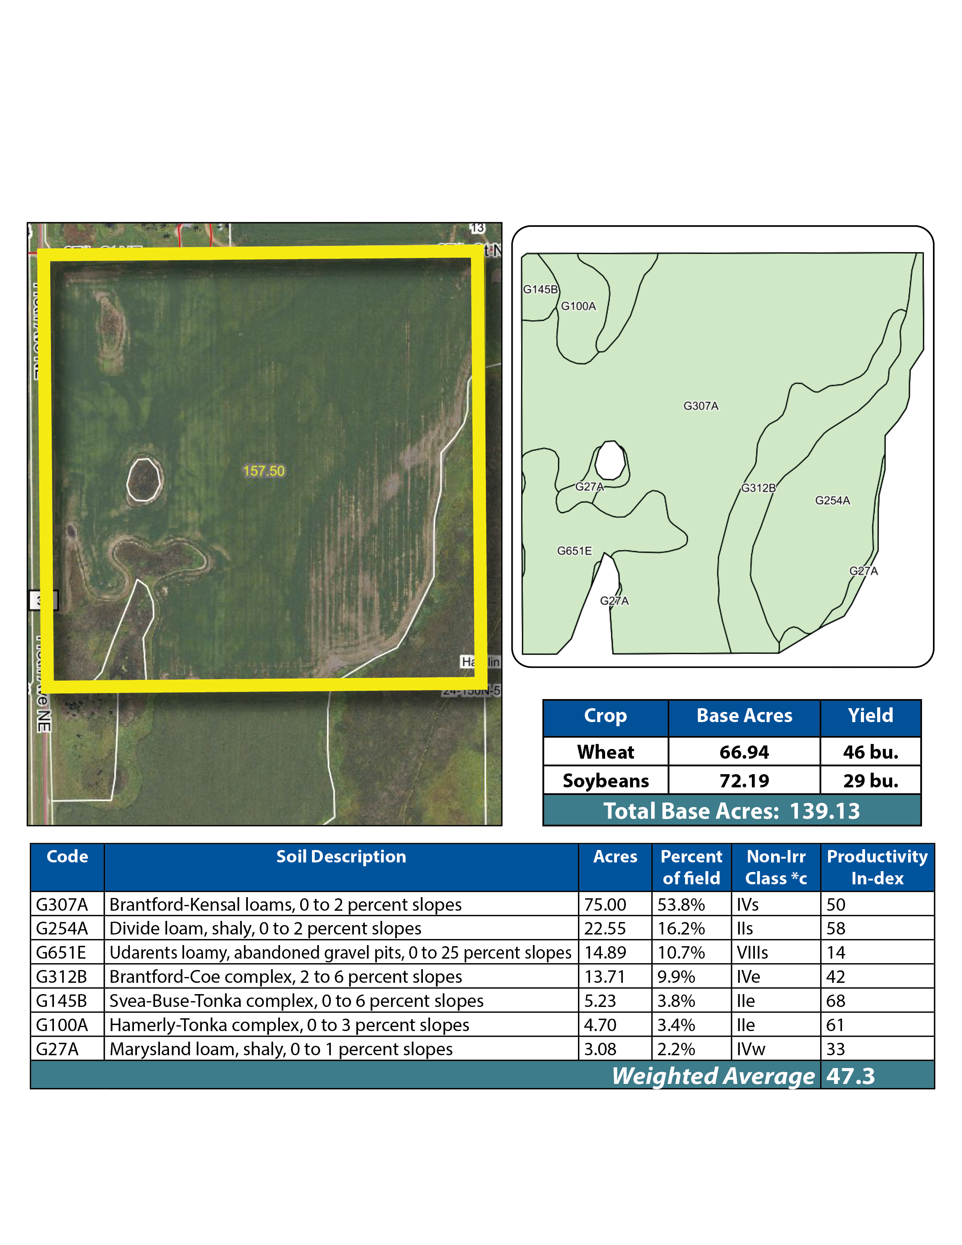Click the Weighted Average 47.3 value

click(850, 1076)
